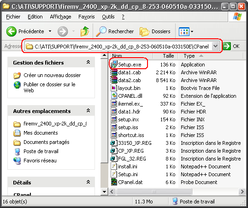The image size is (248, 208).
Task: Click the horizontal scrollbar left arrow
Action: pyautogui.click(x=112, y=192)
